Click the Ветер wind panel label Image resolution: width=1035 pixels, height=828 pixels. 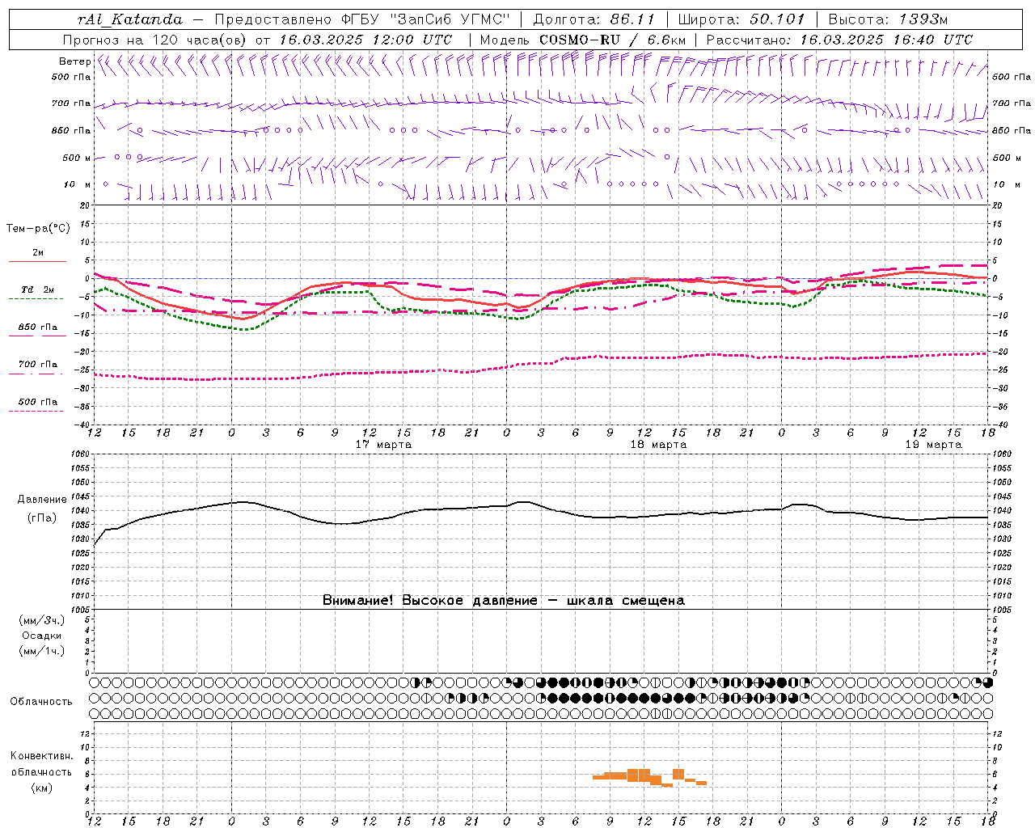74,61
